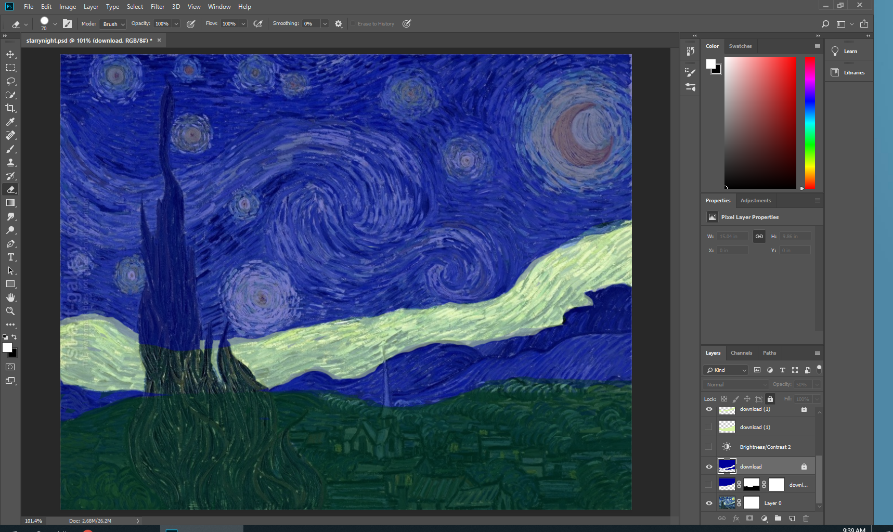Select the Path Selection tool
This screenshot has height=532, width=893.
tap(10, 270)
